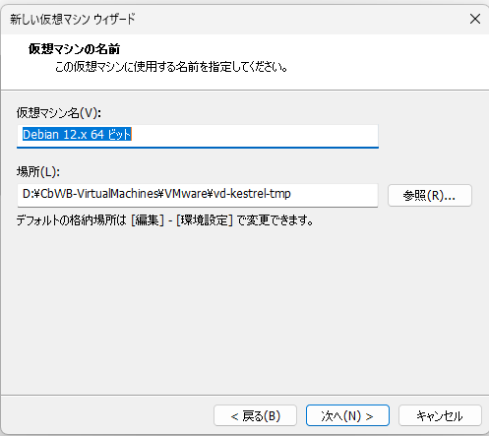Click the white header banner's empty right side
This screenshot has width=489, height=436.
tap(394, 62)
